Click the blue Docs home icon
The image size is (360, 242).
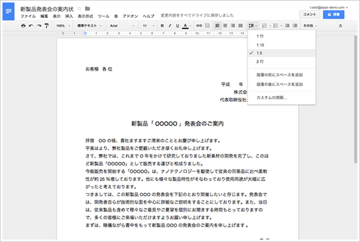click(9, 12)
